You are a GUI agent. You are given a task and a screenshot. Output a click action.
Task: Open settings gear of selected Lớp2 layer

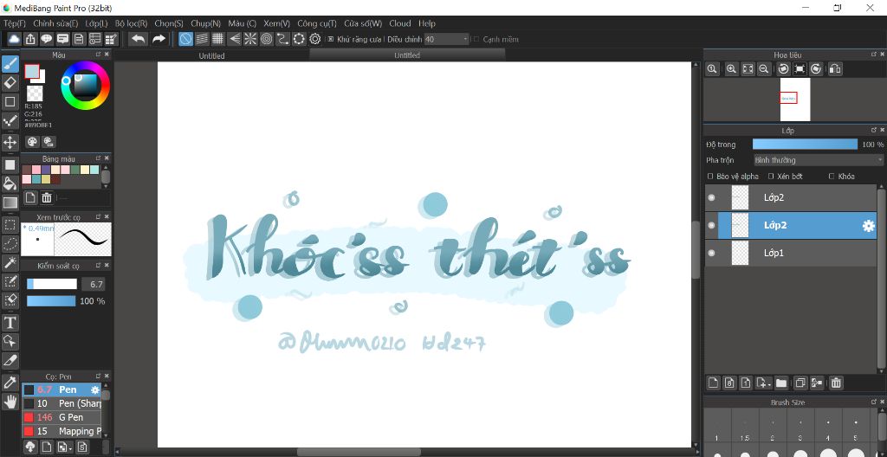click(868, 226)
